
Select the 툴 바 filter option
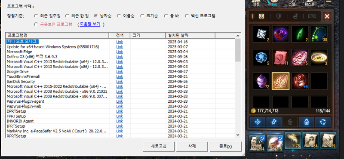pos(171,16)
